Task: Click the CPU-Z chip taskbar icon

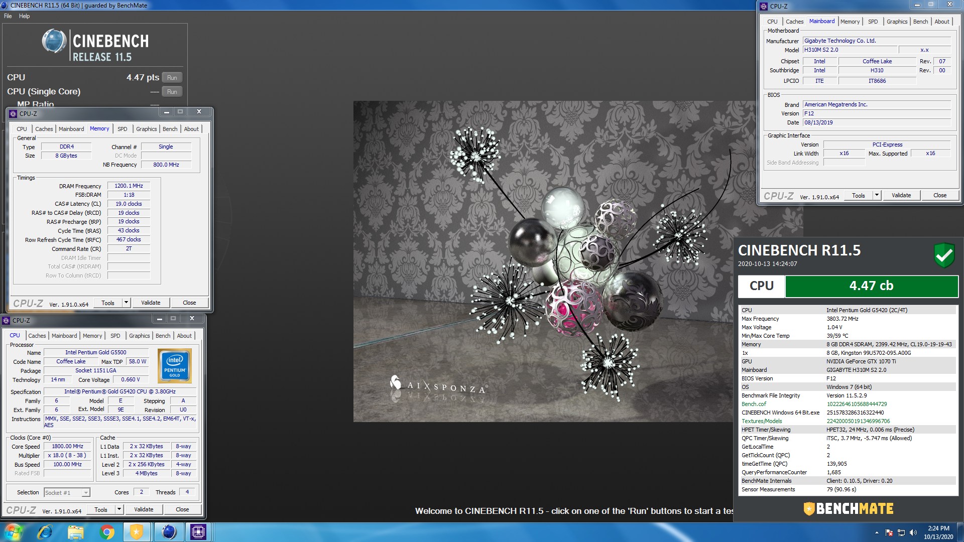Action: pos(198,532)
